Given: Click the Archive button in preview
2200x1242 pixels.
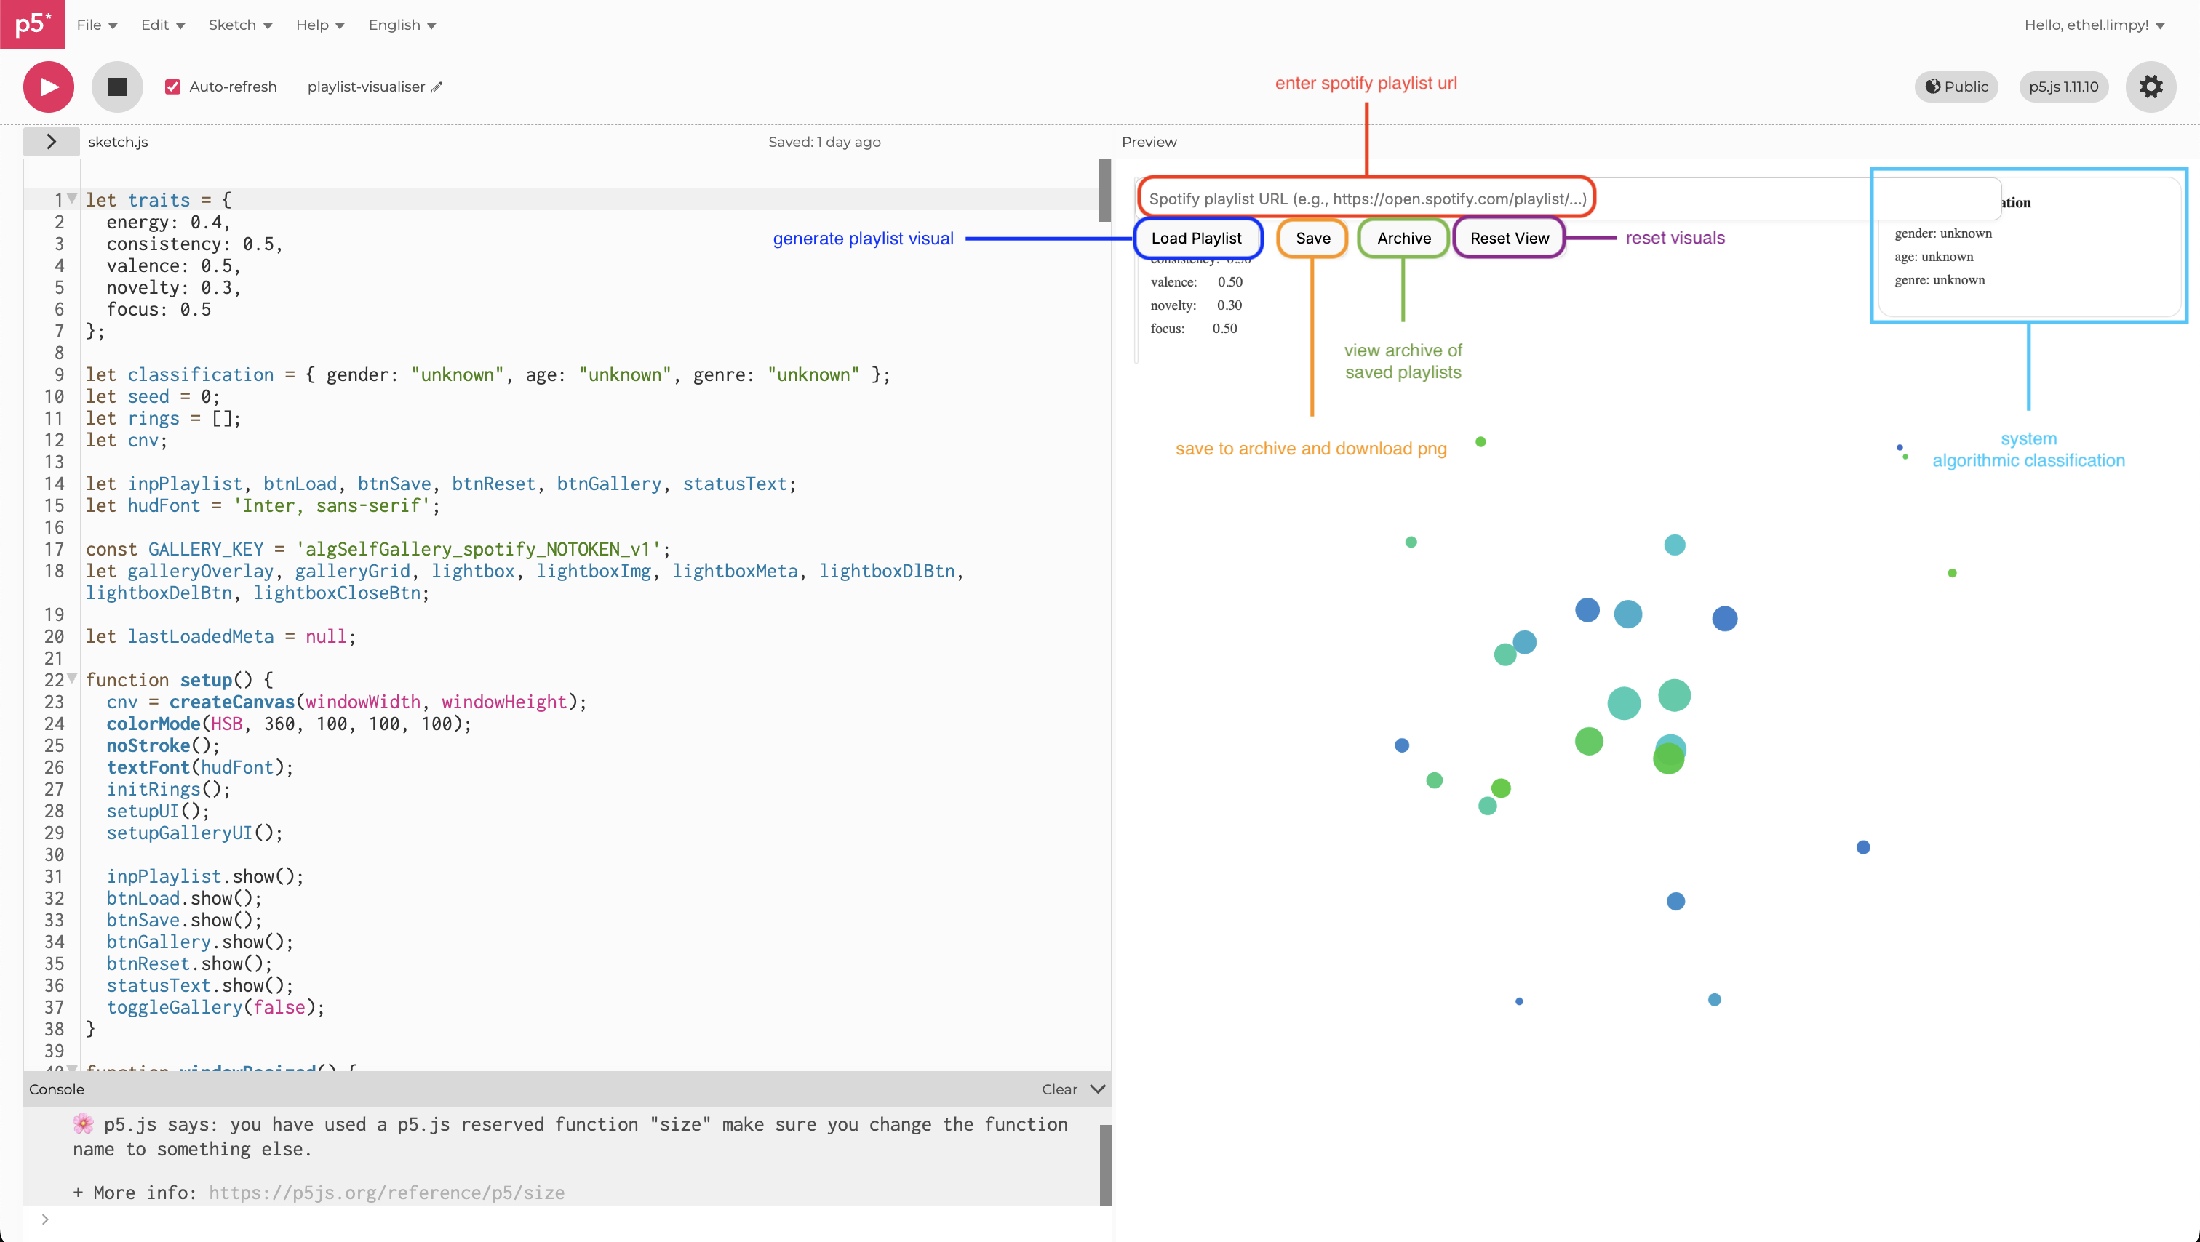Looking at the screenshot, I should (x=1403, y=239).
